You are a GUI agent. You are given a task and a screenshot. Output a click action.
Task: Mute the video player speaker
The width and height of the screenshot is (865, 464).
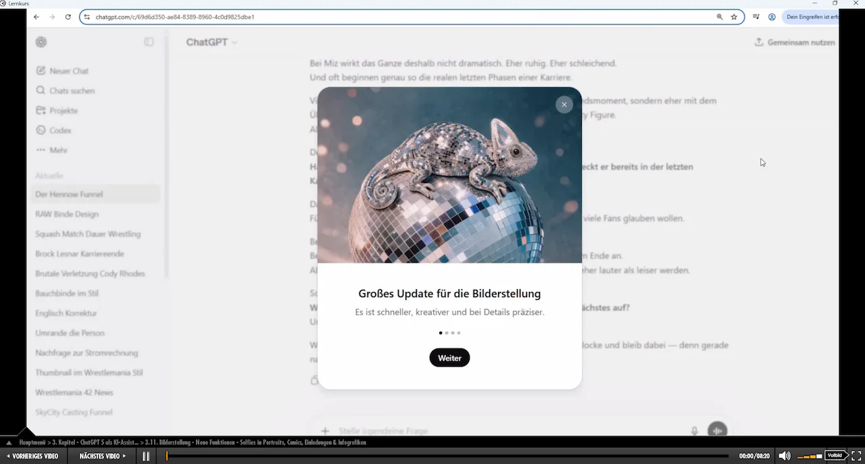[784, 456]
